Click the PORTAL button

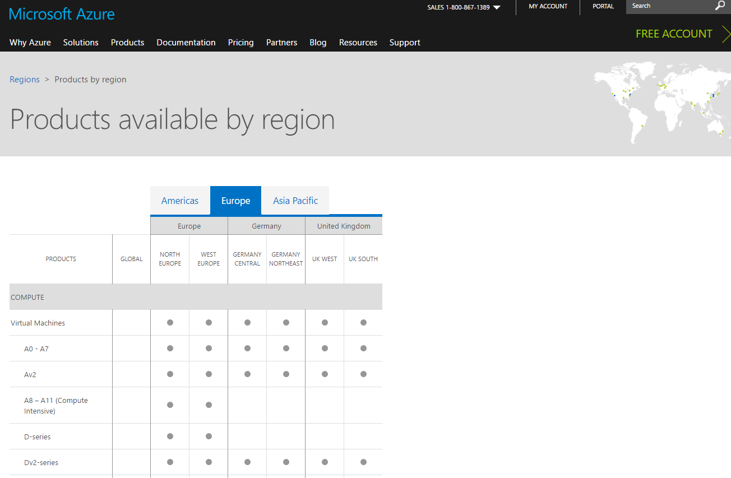(603, 6)
